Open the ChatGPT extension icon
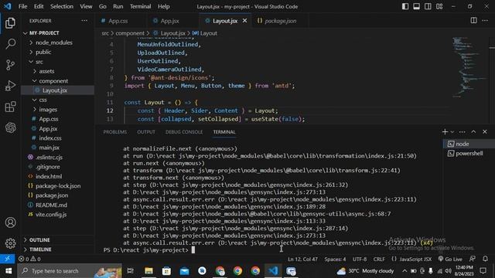Screen dimensions: 495x278 tap(10, 127)
